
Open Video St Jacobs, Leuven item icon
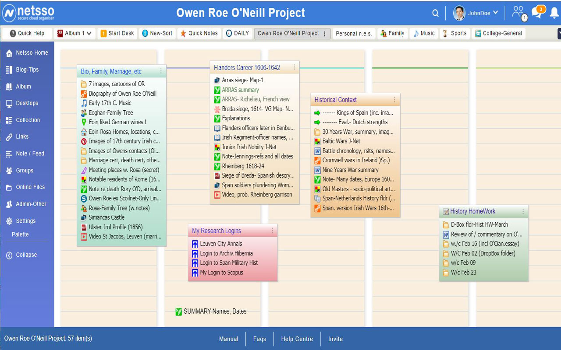(84, 237)
